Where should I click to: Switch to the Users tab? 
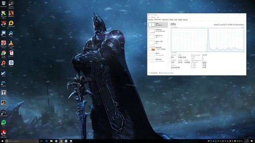click(176, 20)
